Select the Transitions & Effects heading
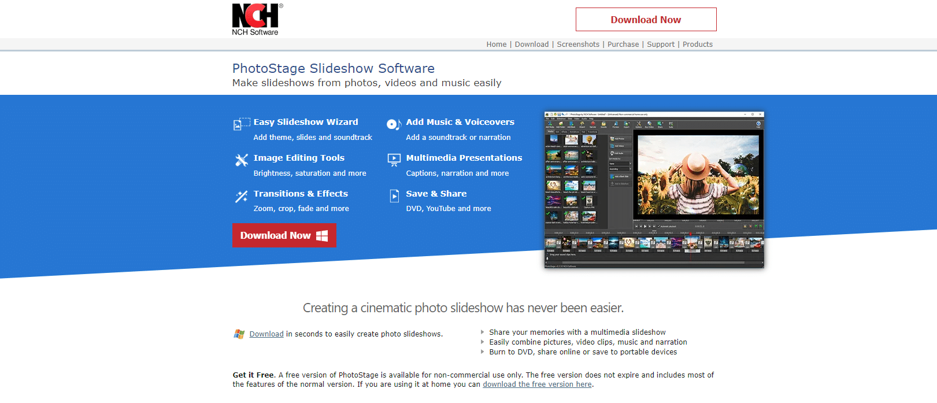This screenshot has height=403, width=937. [x=301, y=194]
